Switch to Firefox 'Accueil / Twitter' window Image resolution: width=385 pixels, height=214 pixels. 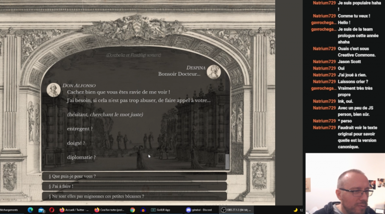[74, 210]
